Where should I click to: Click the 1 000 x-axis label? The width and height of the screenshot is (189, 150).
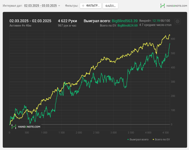point(44,133)
